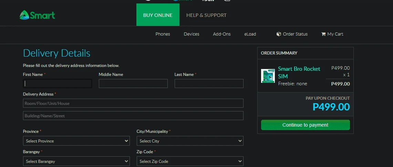
Task: Click the Smart Bro Rocket SIM product title
Action: (x=299, y=72)
